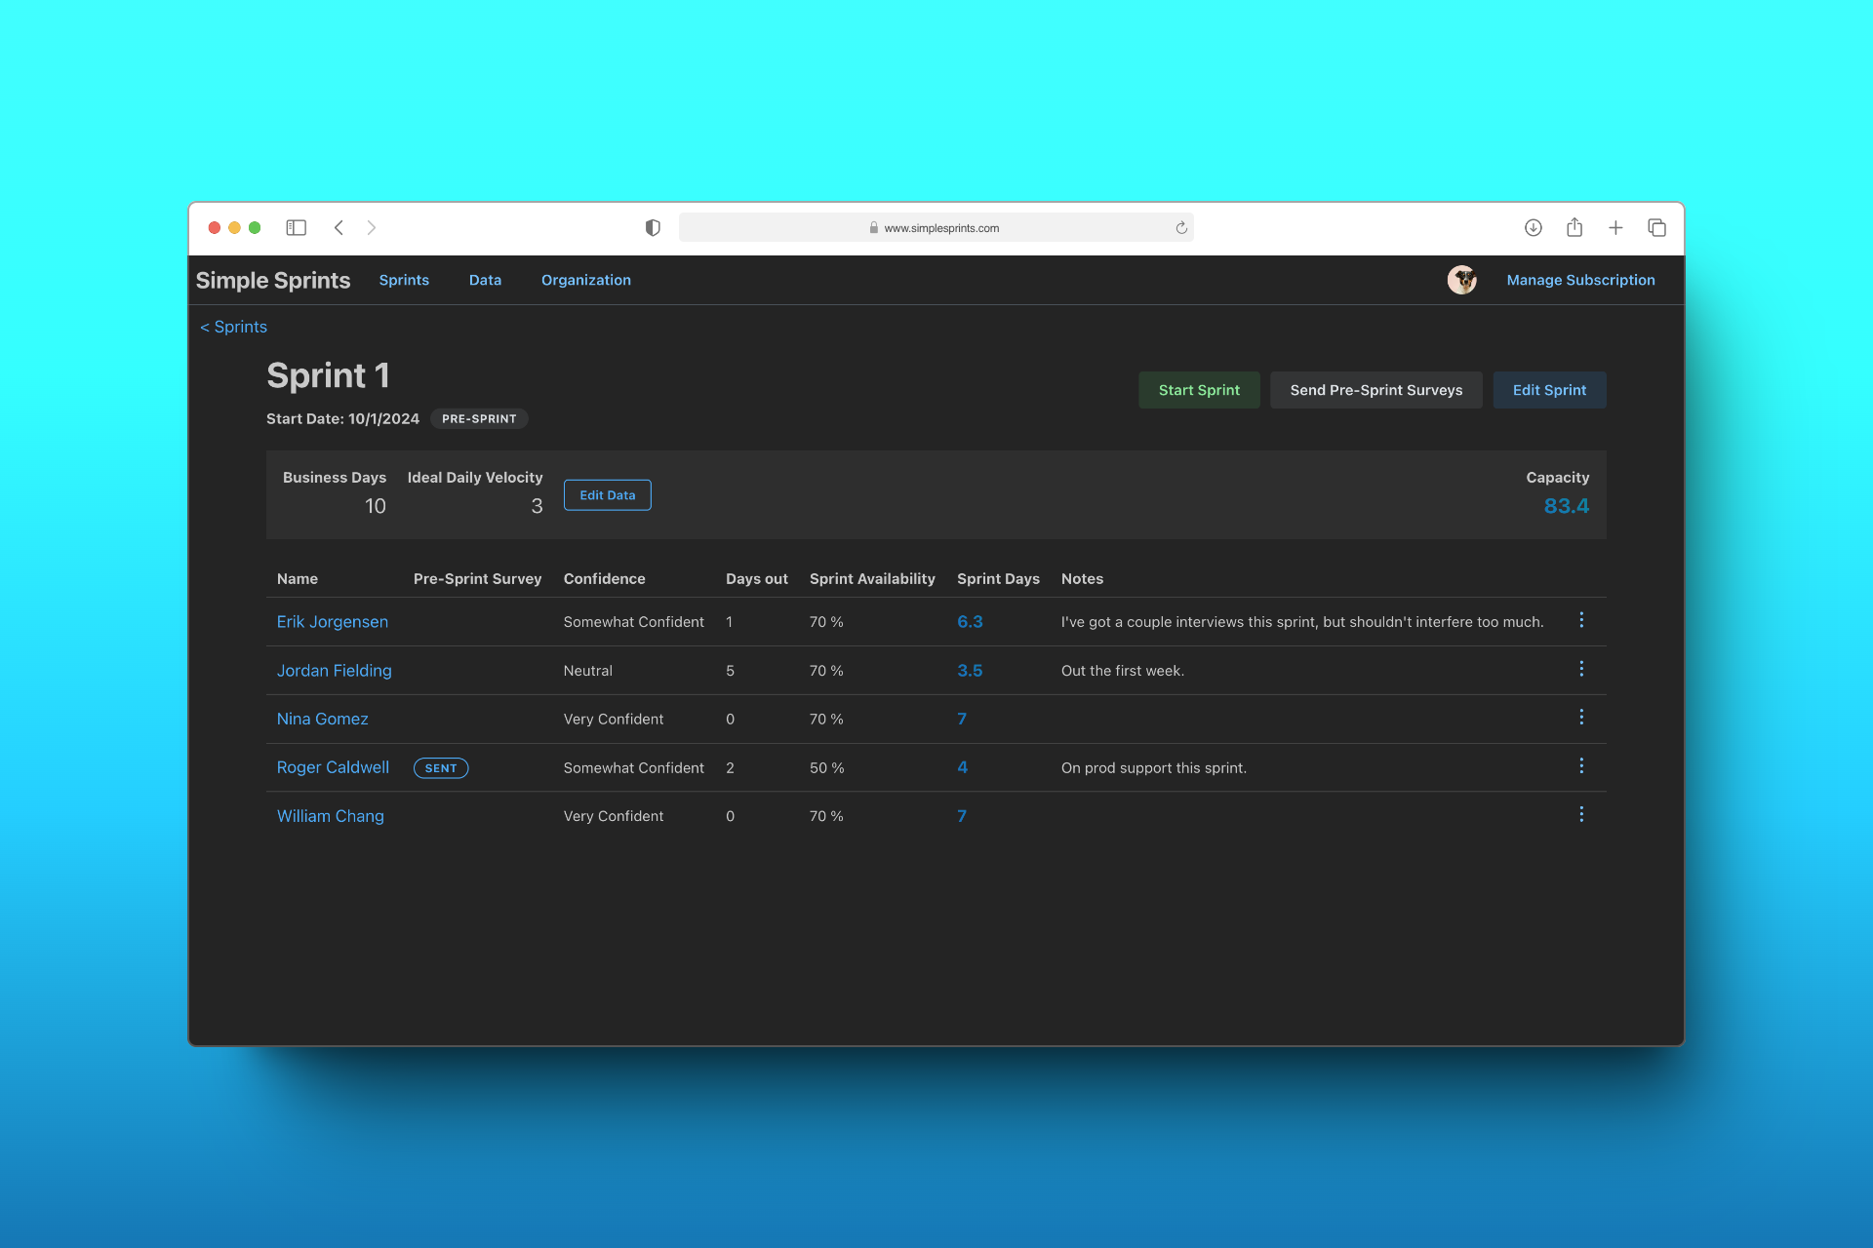Click Erik Jorgensen's interviews note
Viewport: 1873px width, 1248px height.
1302,622
